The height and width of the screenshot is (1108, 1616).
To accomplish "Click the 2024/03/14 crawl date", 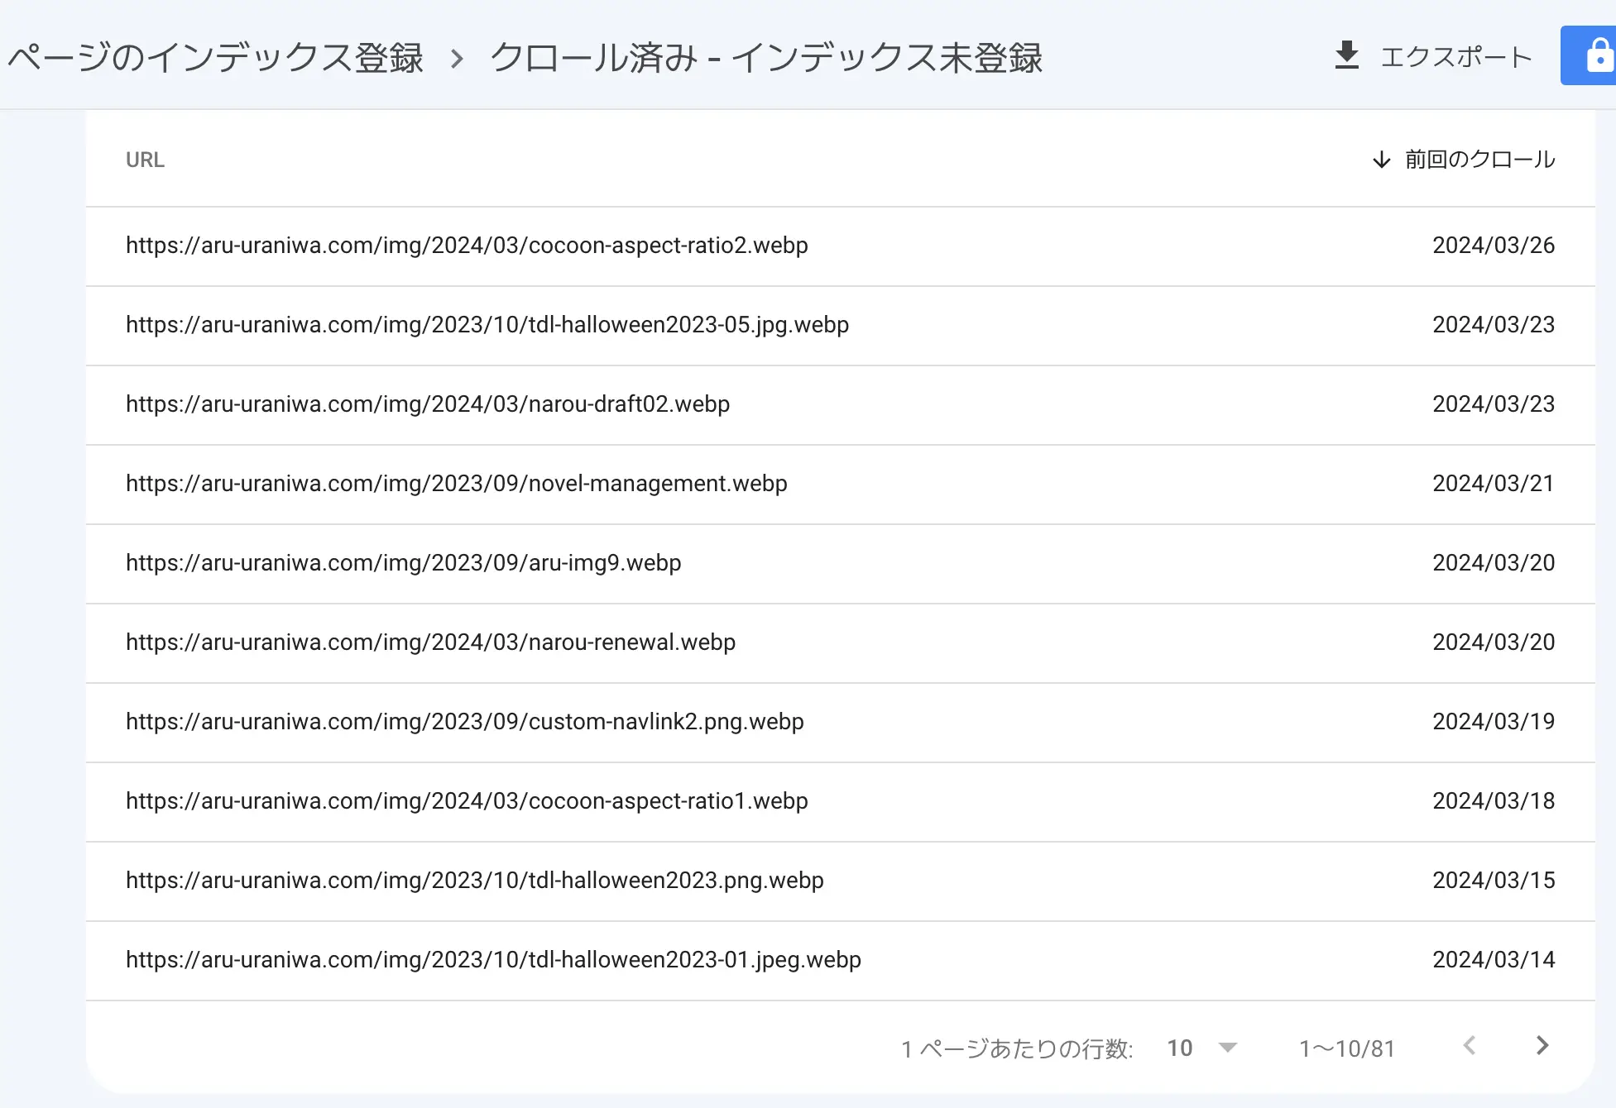I will click(1494, 960).
